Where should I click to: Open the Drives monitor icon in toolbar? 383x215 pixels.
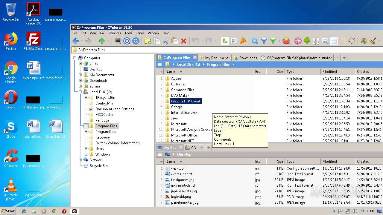click(x=118, y=41)
